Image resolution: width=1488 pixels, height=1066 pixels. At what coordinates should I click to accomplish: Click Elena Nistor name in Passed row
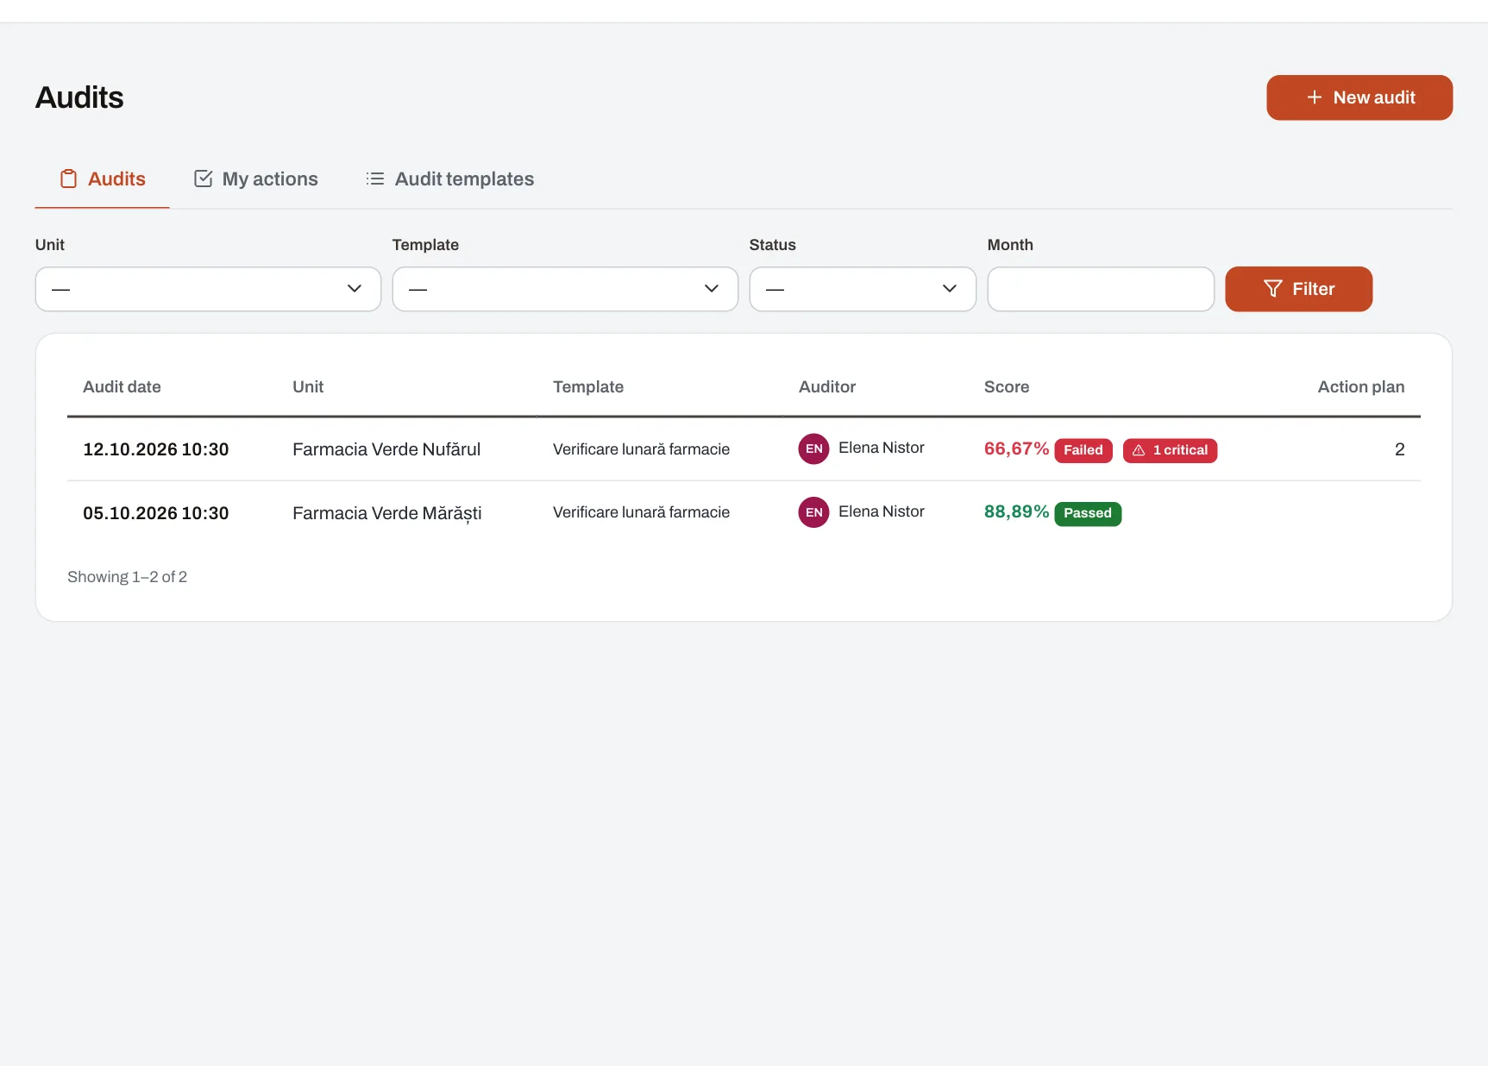[882, 511]
